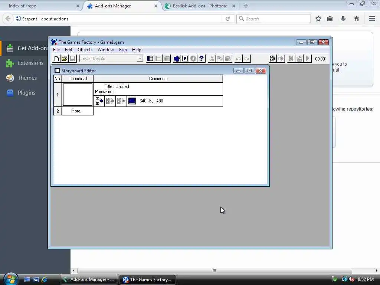The height and width of the screenshot is (285, 380).
Task: Click the about:addons address bar
Action: coord(131,19)
